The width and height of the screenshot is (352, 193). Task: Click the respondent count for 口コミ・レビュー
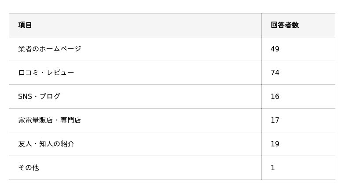click(x=275, y=73)
